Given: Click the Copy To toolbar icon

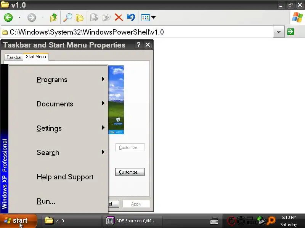Looking at the screenshot, I should coord(106,17).
